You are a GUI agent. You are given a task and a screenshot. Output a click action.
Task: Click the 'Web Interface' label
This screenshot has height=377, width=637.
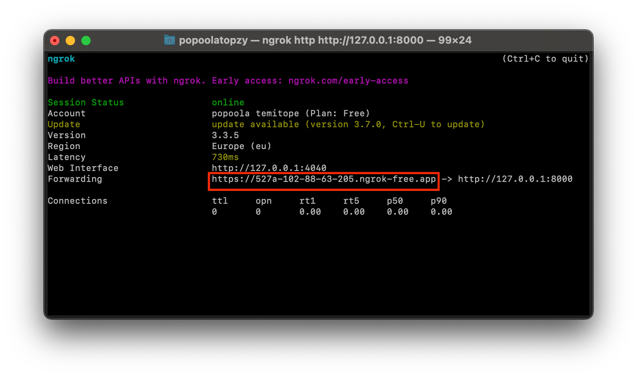tap(83, 168)
